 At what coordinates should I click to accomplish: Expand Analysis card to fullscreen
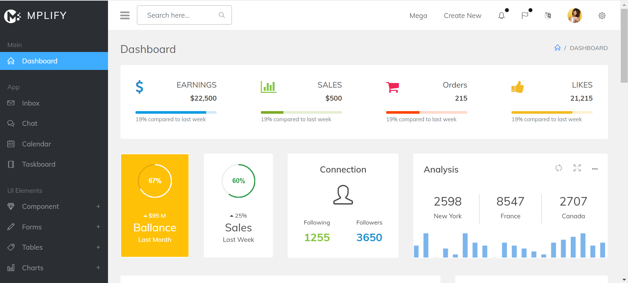577,168
